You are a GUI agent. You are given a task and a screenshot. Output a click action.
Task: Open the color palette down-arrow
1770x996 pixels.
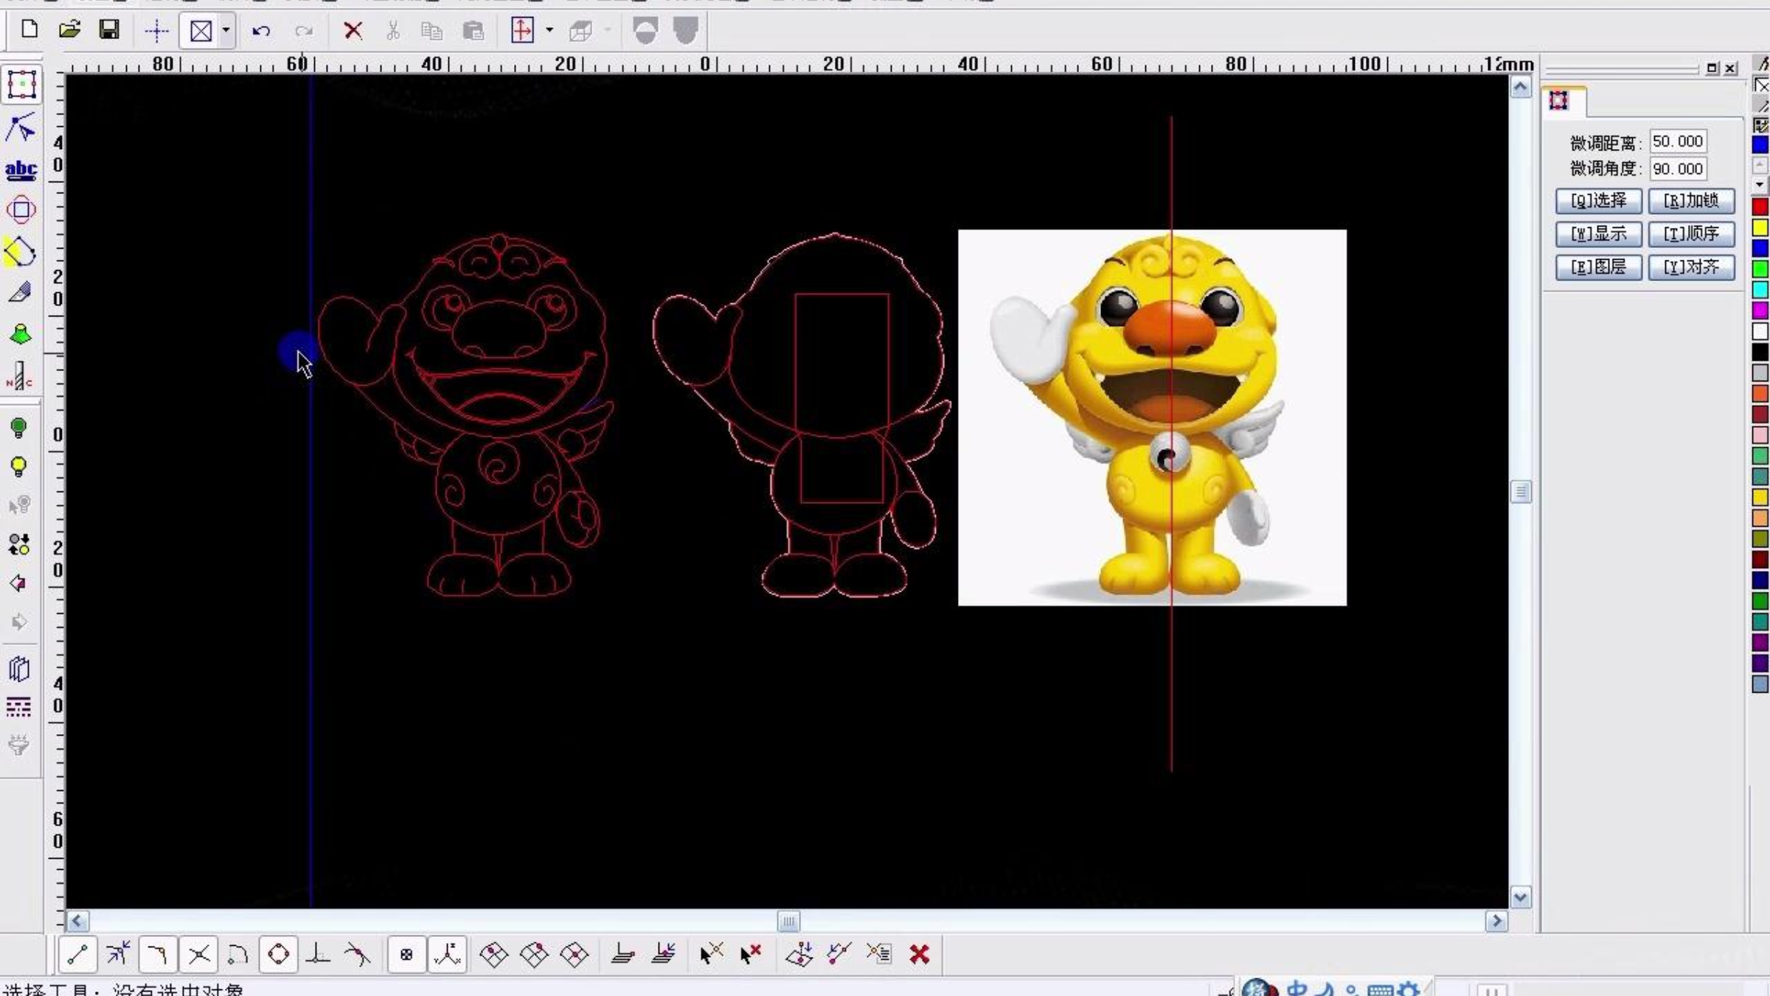click(1760, 184)
